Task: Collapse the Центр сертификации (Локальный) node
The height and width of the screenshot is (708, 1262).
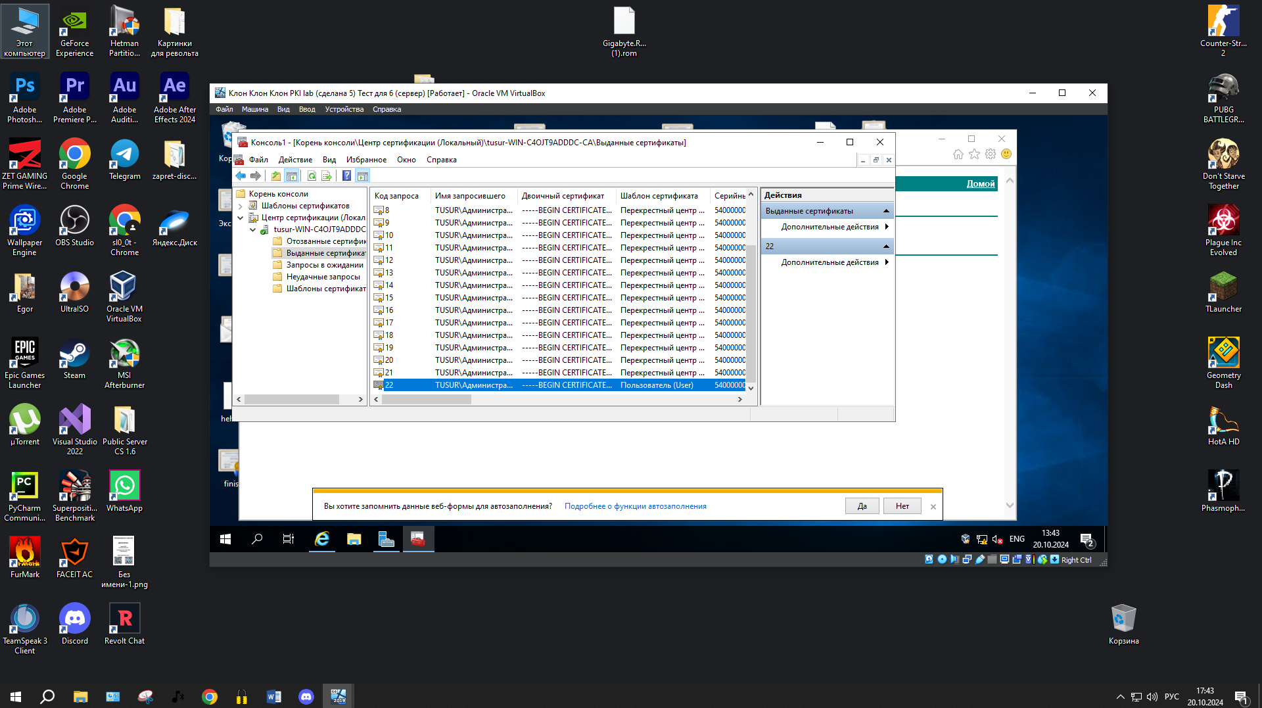Action: pos(241,218)
